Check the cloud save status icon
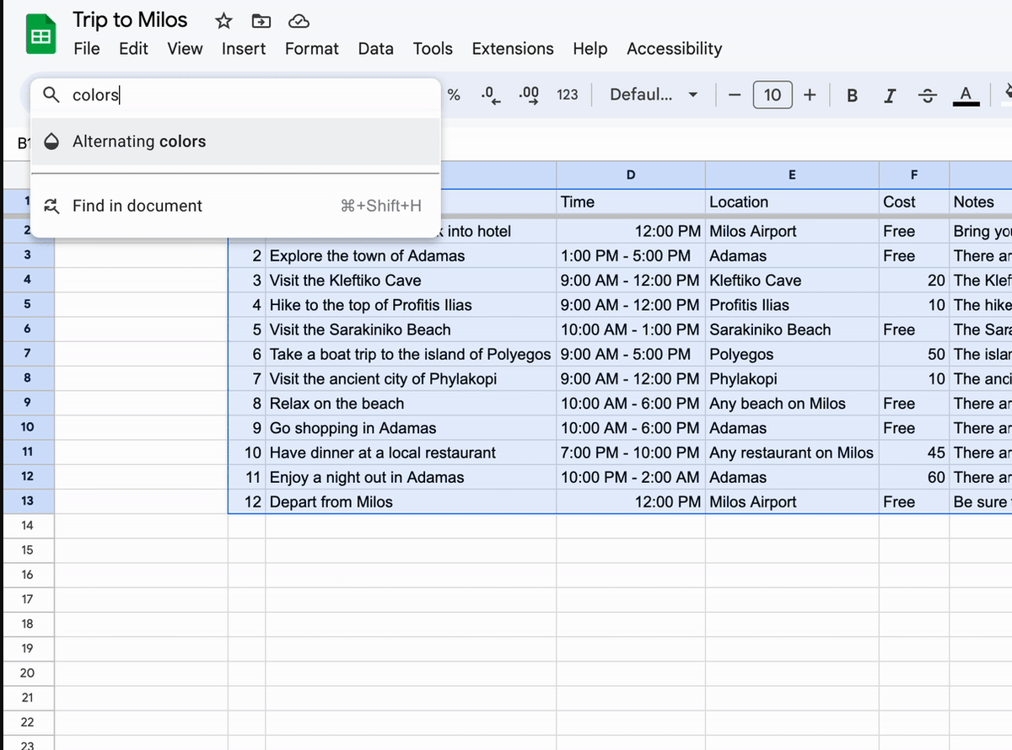 (299, 20)
